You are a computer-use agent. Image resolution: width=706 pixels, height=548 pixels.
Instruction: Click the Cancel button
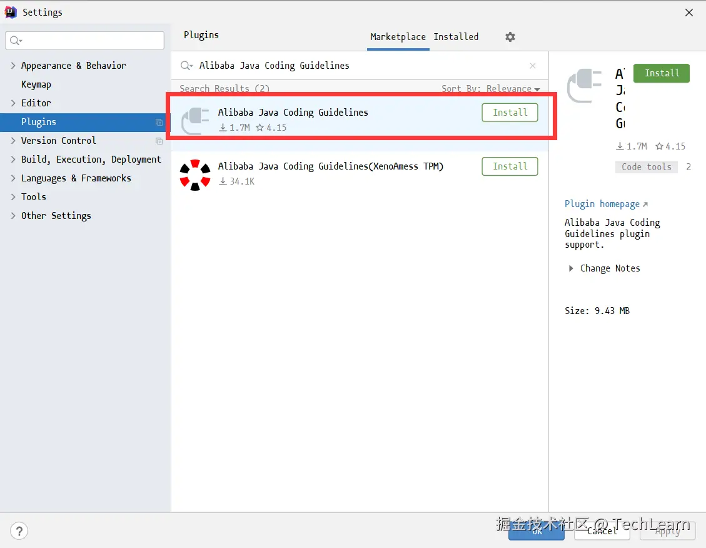tap(602, 531)
